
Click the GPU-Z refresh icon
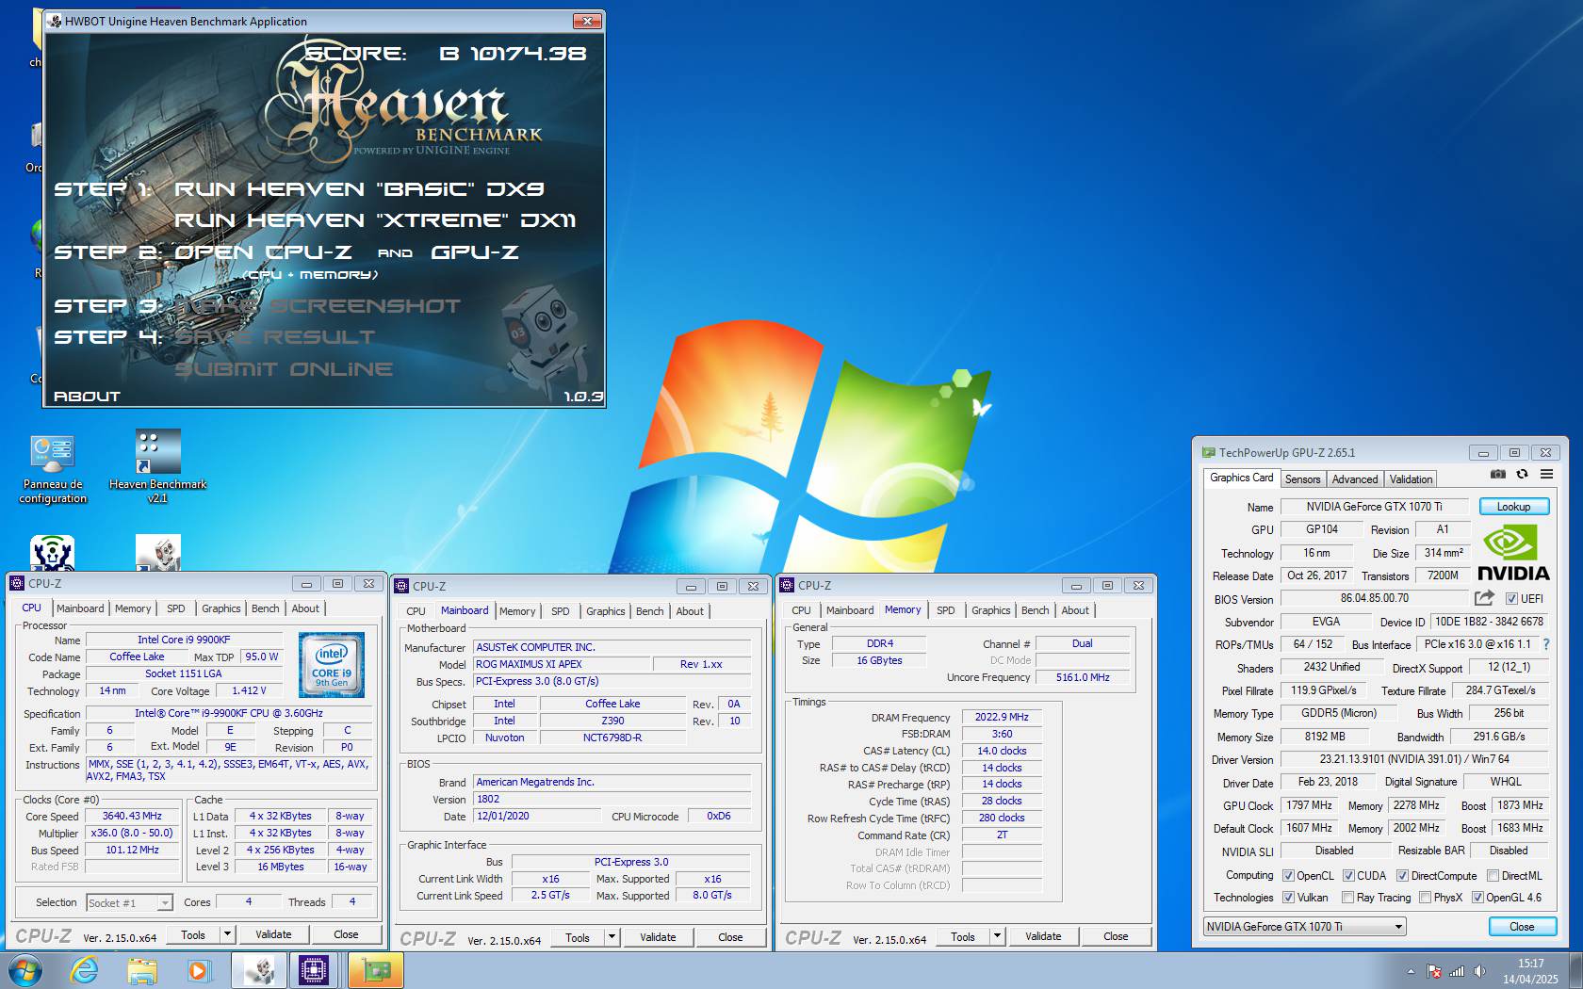(1522, 474)
